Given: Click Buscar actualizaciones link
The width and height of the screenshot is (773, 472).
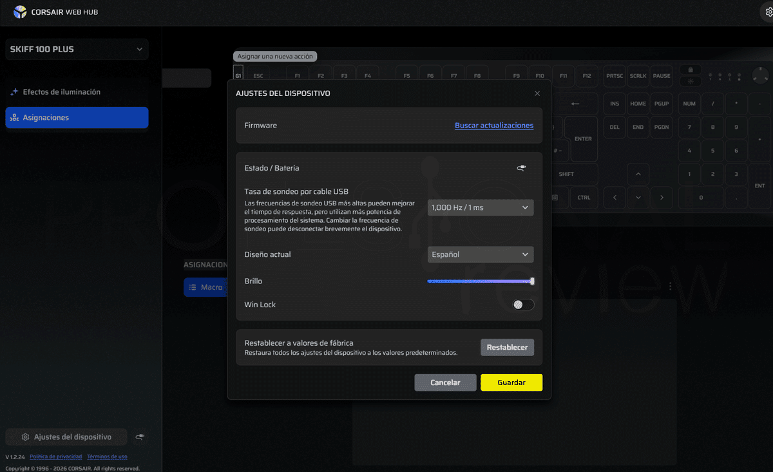Looking at the screenshot, I should tap(494, 126).
